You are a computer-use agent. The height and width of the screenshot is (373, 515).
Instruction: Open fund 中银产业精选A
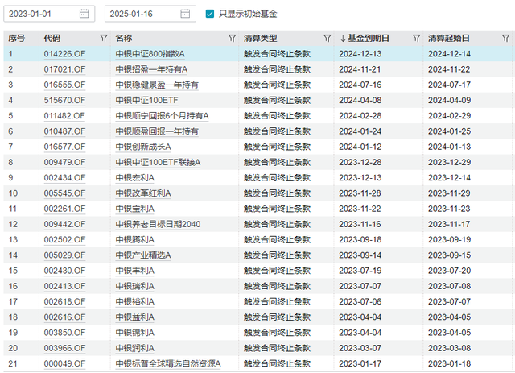[x=143, y=255]
